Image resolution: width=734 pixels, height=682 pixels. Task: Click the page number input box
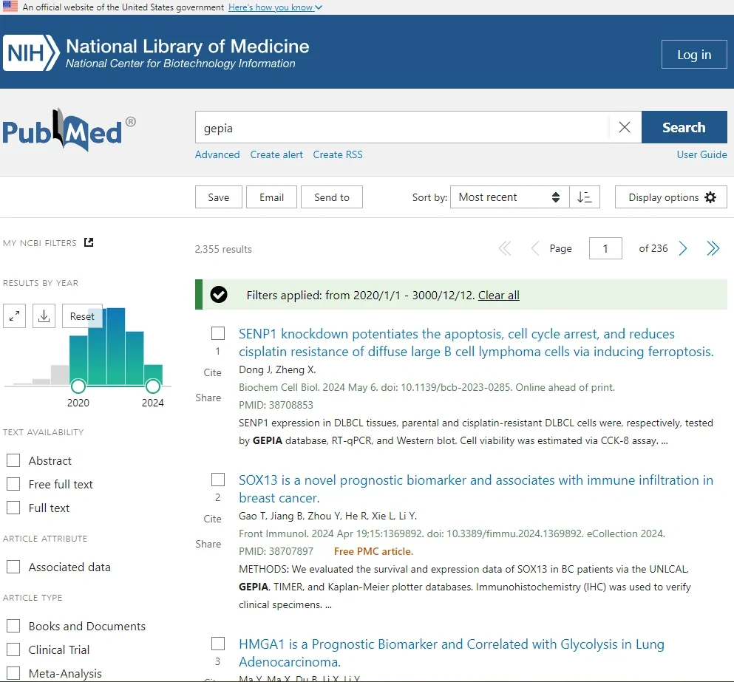[x=605, y=248]
